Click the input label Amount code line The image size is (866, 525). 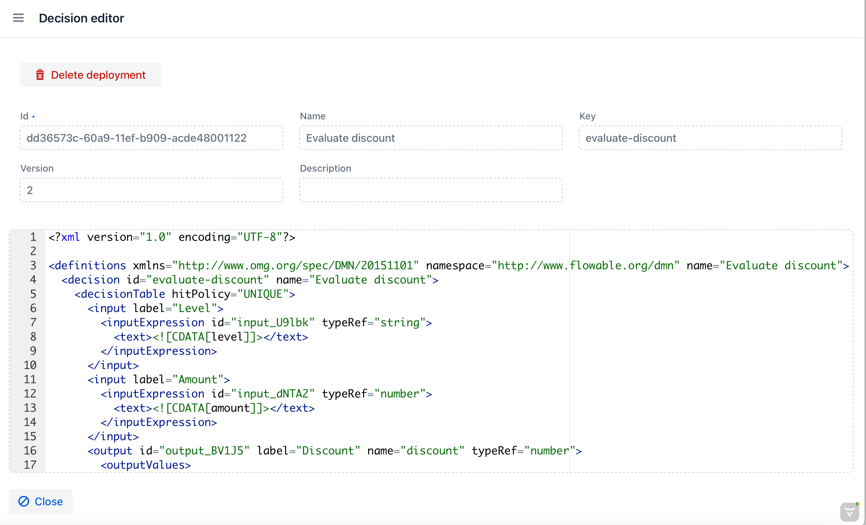[159, 379]
